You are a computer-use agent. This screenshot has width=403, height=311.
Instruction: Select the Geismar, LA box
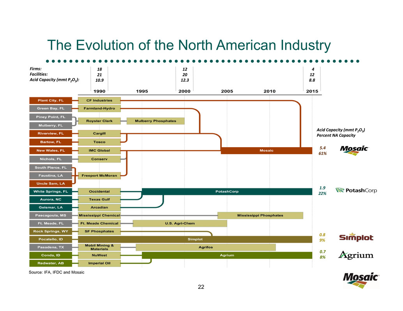(51, 207)
